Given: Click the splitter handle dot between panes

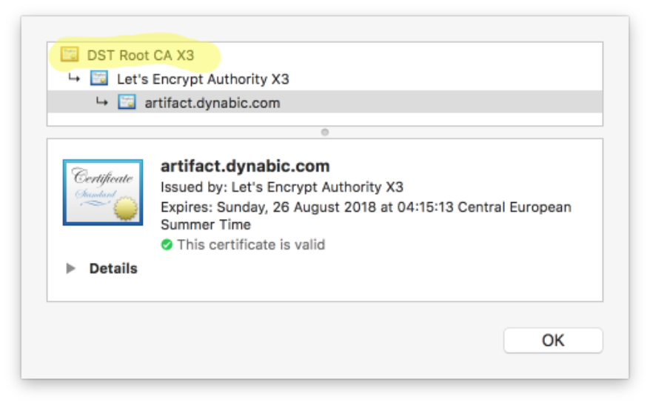Looking at the screenshot, I should pos(324,132).
